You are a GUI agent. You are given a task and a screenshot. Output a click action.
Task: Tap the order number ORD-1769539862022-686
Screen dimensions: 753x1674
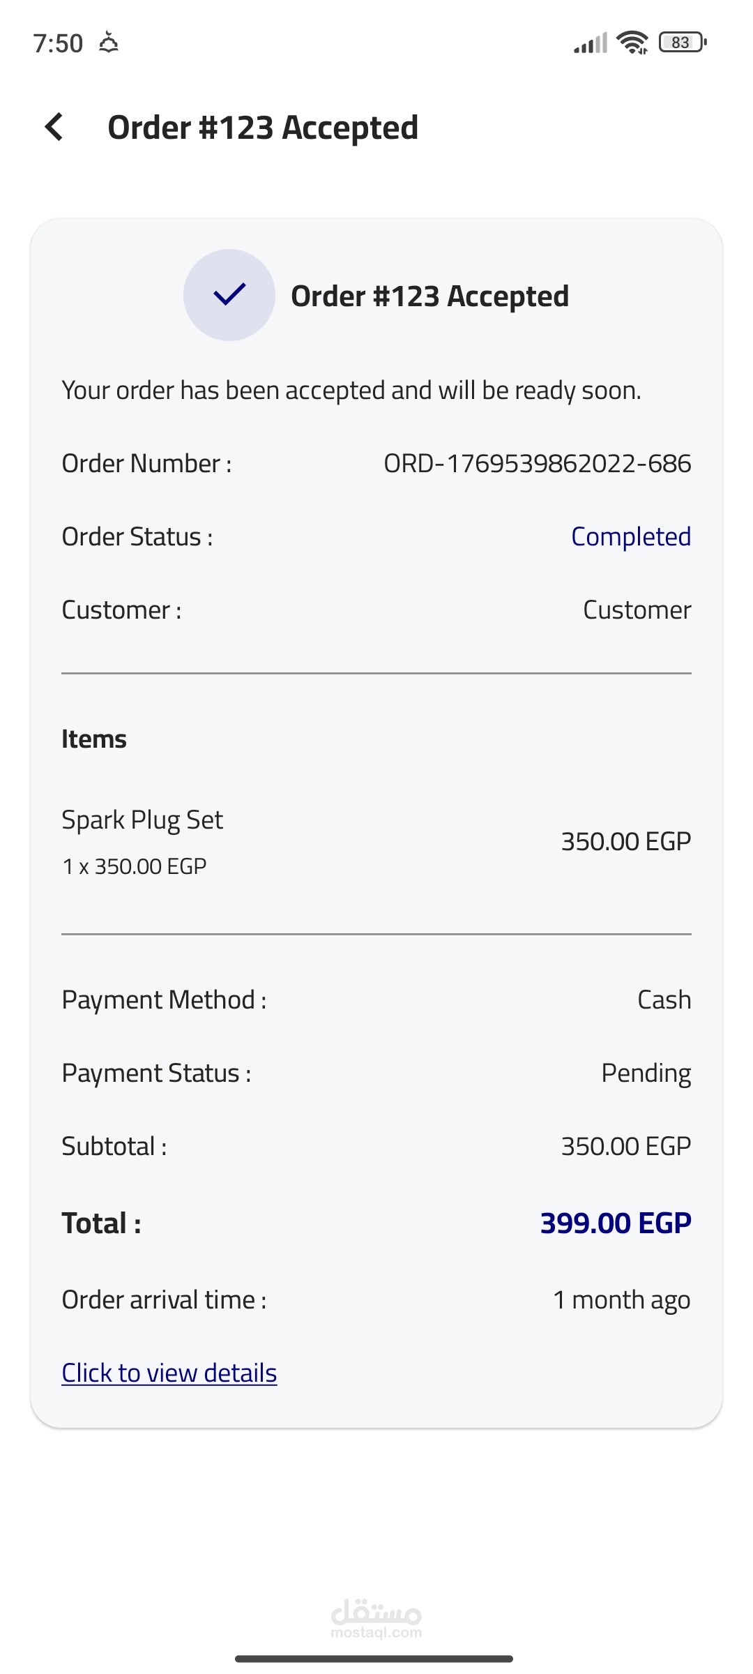point(537,463)
